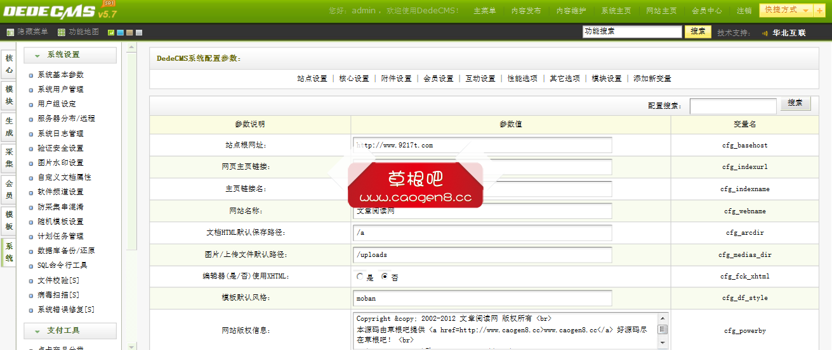Image resolution: width=832 pixels, height=350 pixels.
Task: Click bullet icon beside 系统日志管理
Action: (x=31, y=134)
